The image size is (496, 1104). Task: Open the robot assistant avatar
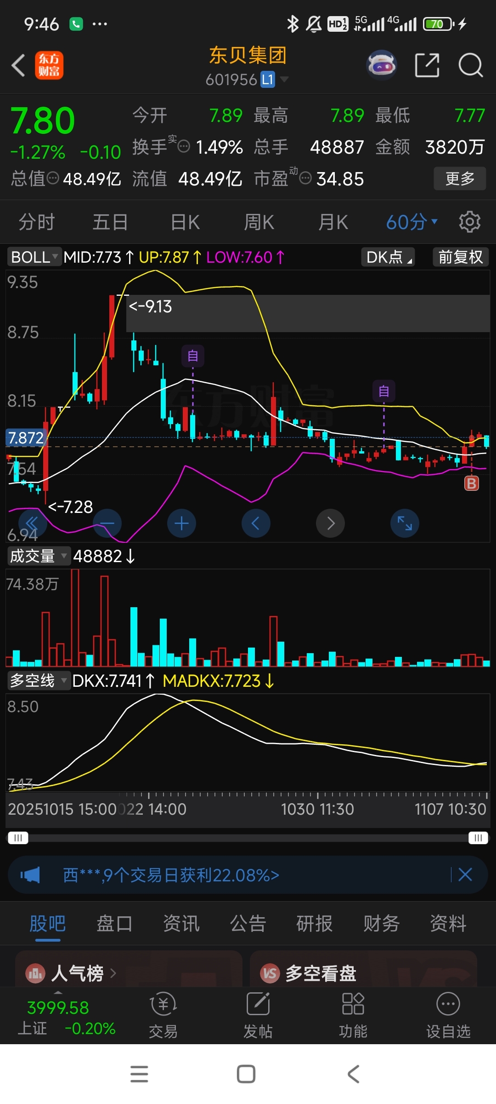pyautogui.click(x=382, y=65)
